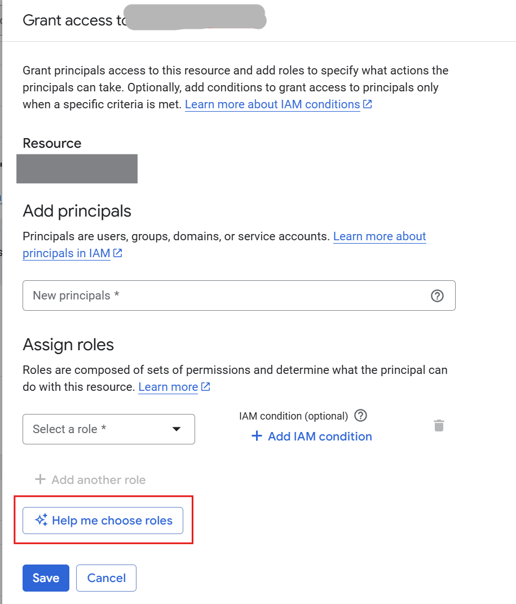
Task: Open the Select a role combo box
Action: pyautogui.click(x=102, y=429)
